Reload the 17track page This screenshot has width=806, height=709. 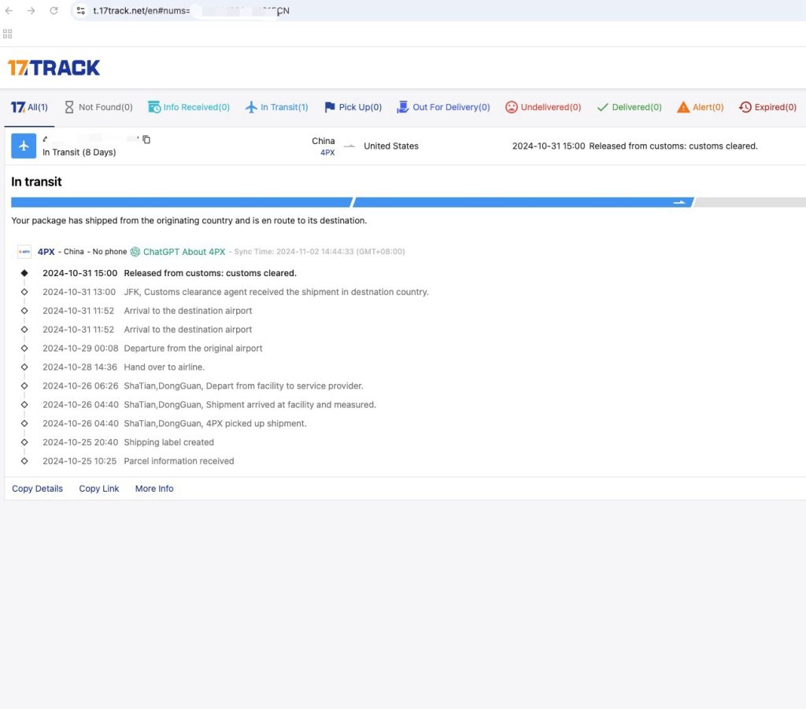click(54, 10)
